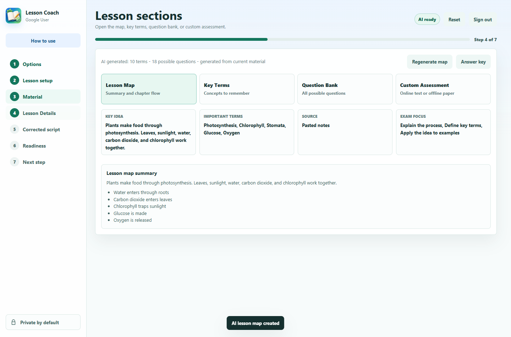Click bullet 'Glucose is made'
The width and height of the screenshot is (511, 337).
coord(130,213)
